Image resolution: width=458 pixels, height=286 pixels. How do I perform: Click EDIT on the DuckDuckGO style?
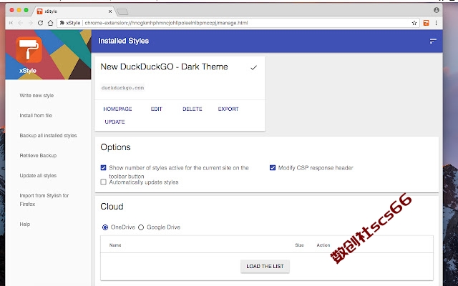[x=156, y=109]
